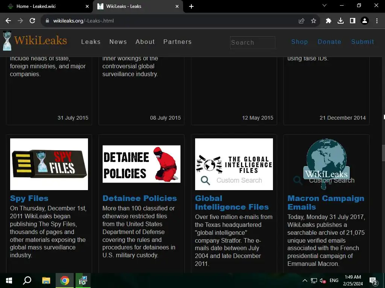Open the Chrome downloads icon
385x288 pixels.
pyautogui.click(x=341, y=21)
